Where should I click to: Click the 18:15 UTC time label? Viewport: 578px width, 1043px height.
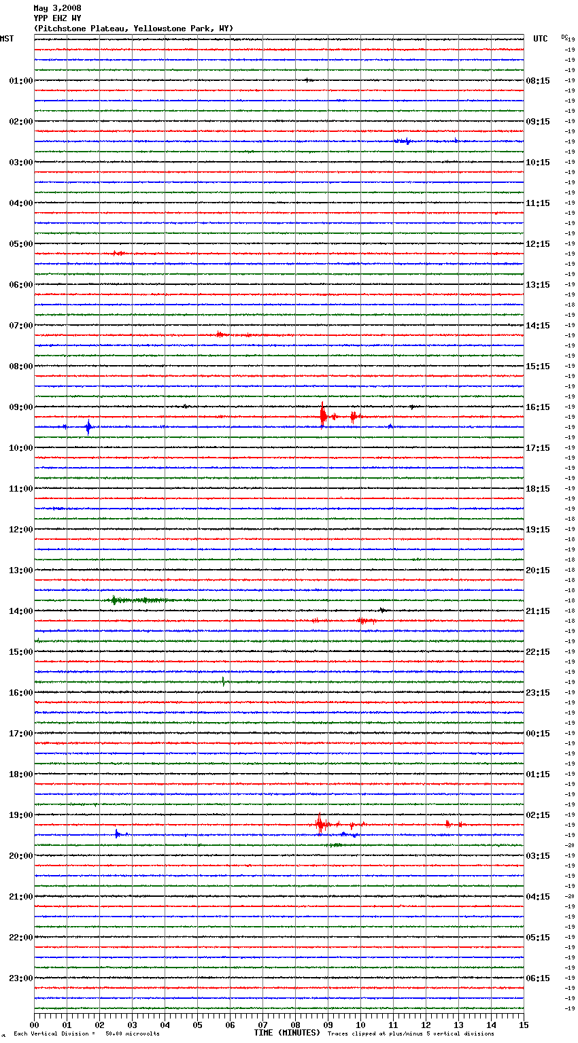[x=538, y=489]
